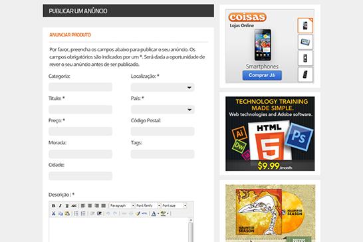
Task: Open the Haunted Season album ad banner
Action: click(x=270, y=213)
